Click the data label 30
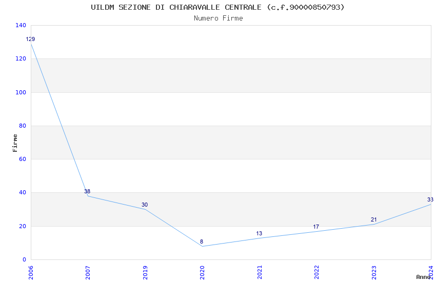The height and width of the screenshot is (282, 436). coord(145,205)
